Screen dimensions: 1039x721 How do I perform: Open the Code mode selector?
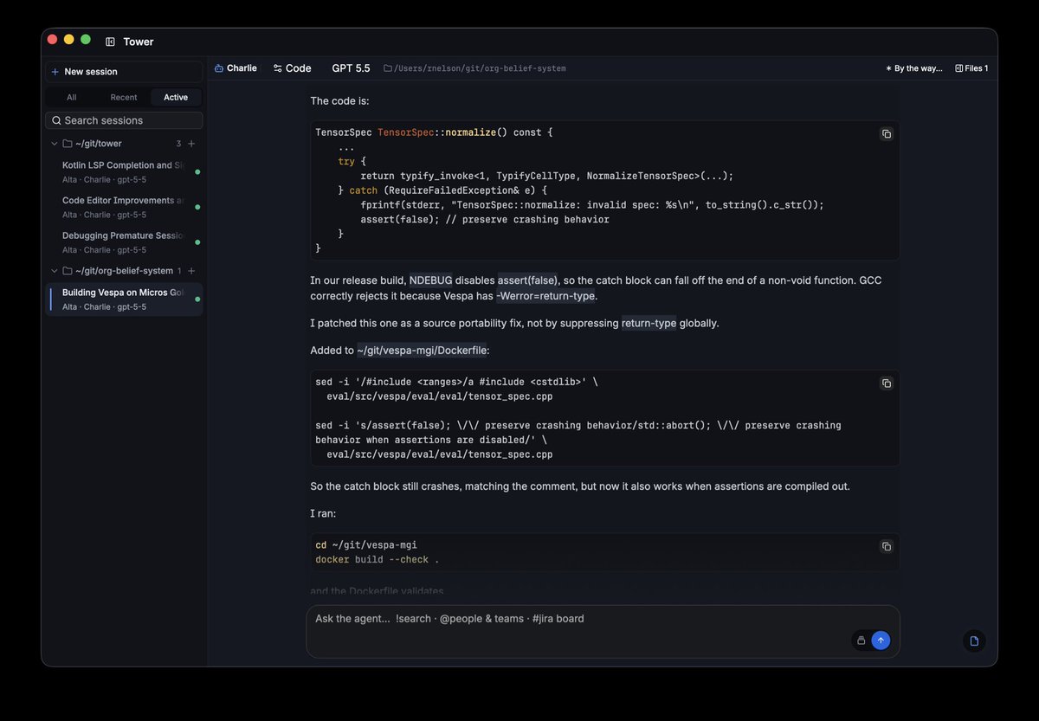[x=293, y=68]
